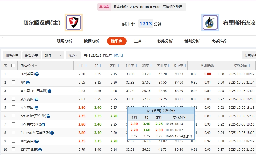
Task: Click the 主 badge next to 澳*
Action: [x=28, y=83]
